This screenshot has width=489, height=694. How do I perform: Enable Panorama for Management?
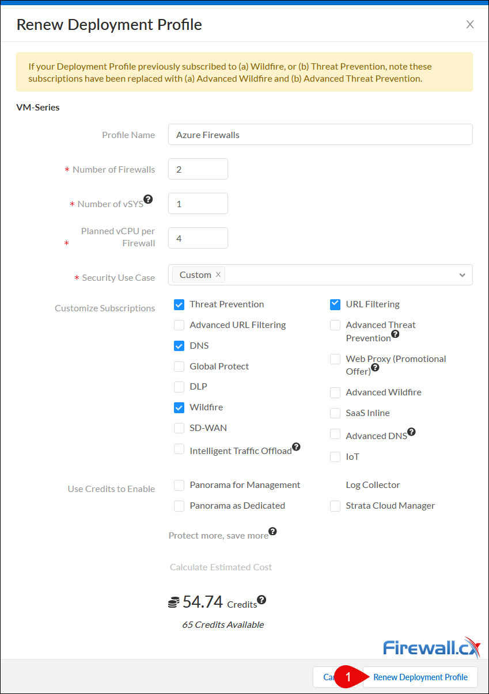pos(179,485)
